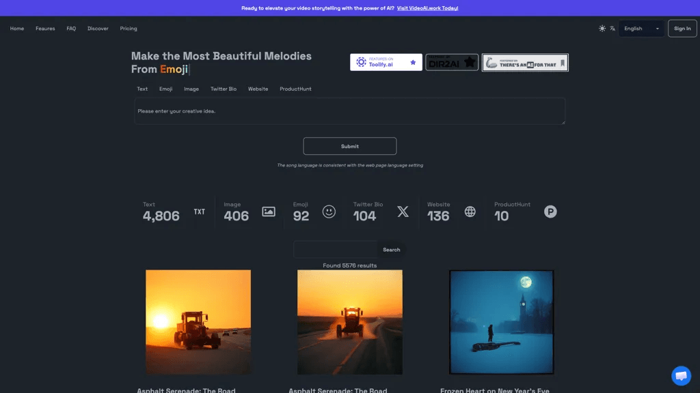Image resolution: width=700 pixels, height=393 pixels.
Task: Open the chat support bubble
Action: coord(682,376)
